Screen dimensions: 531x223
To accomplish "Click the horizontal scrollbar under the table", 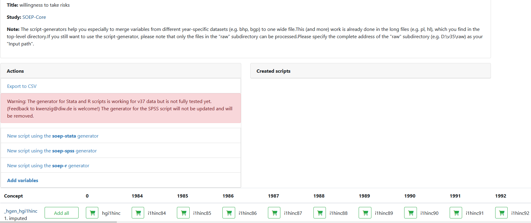I will (x=58, y=222).
